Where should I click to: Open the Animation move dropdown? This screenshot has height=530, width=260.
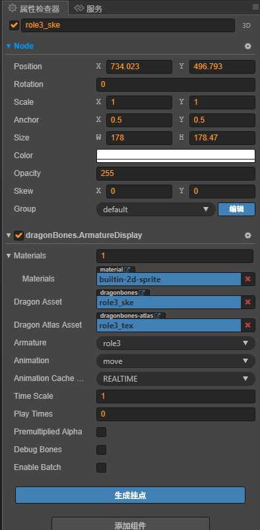pos(176,361)
